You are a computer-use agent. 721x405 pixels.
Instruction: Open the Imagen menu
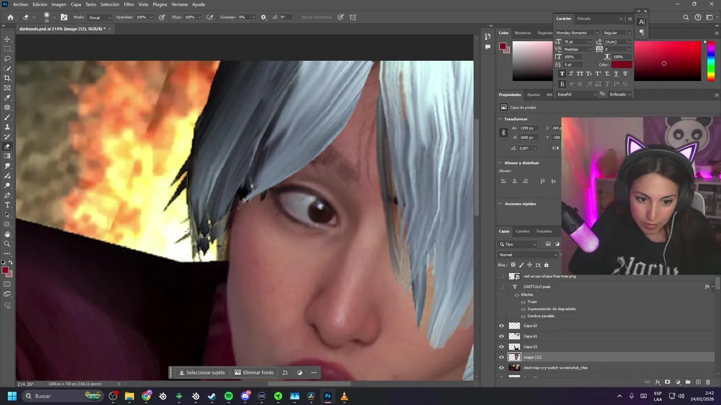pyautogui.click(x=59, y=4)
